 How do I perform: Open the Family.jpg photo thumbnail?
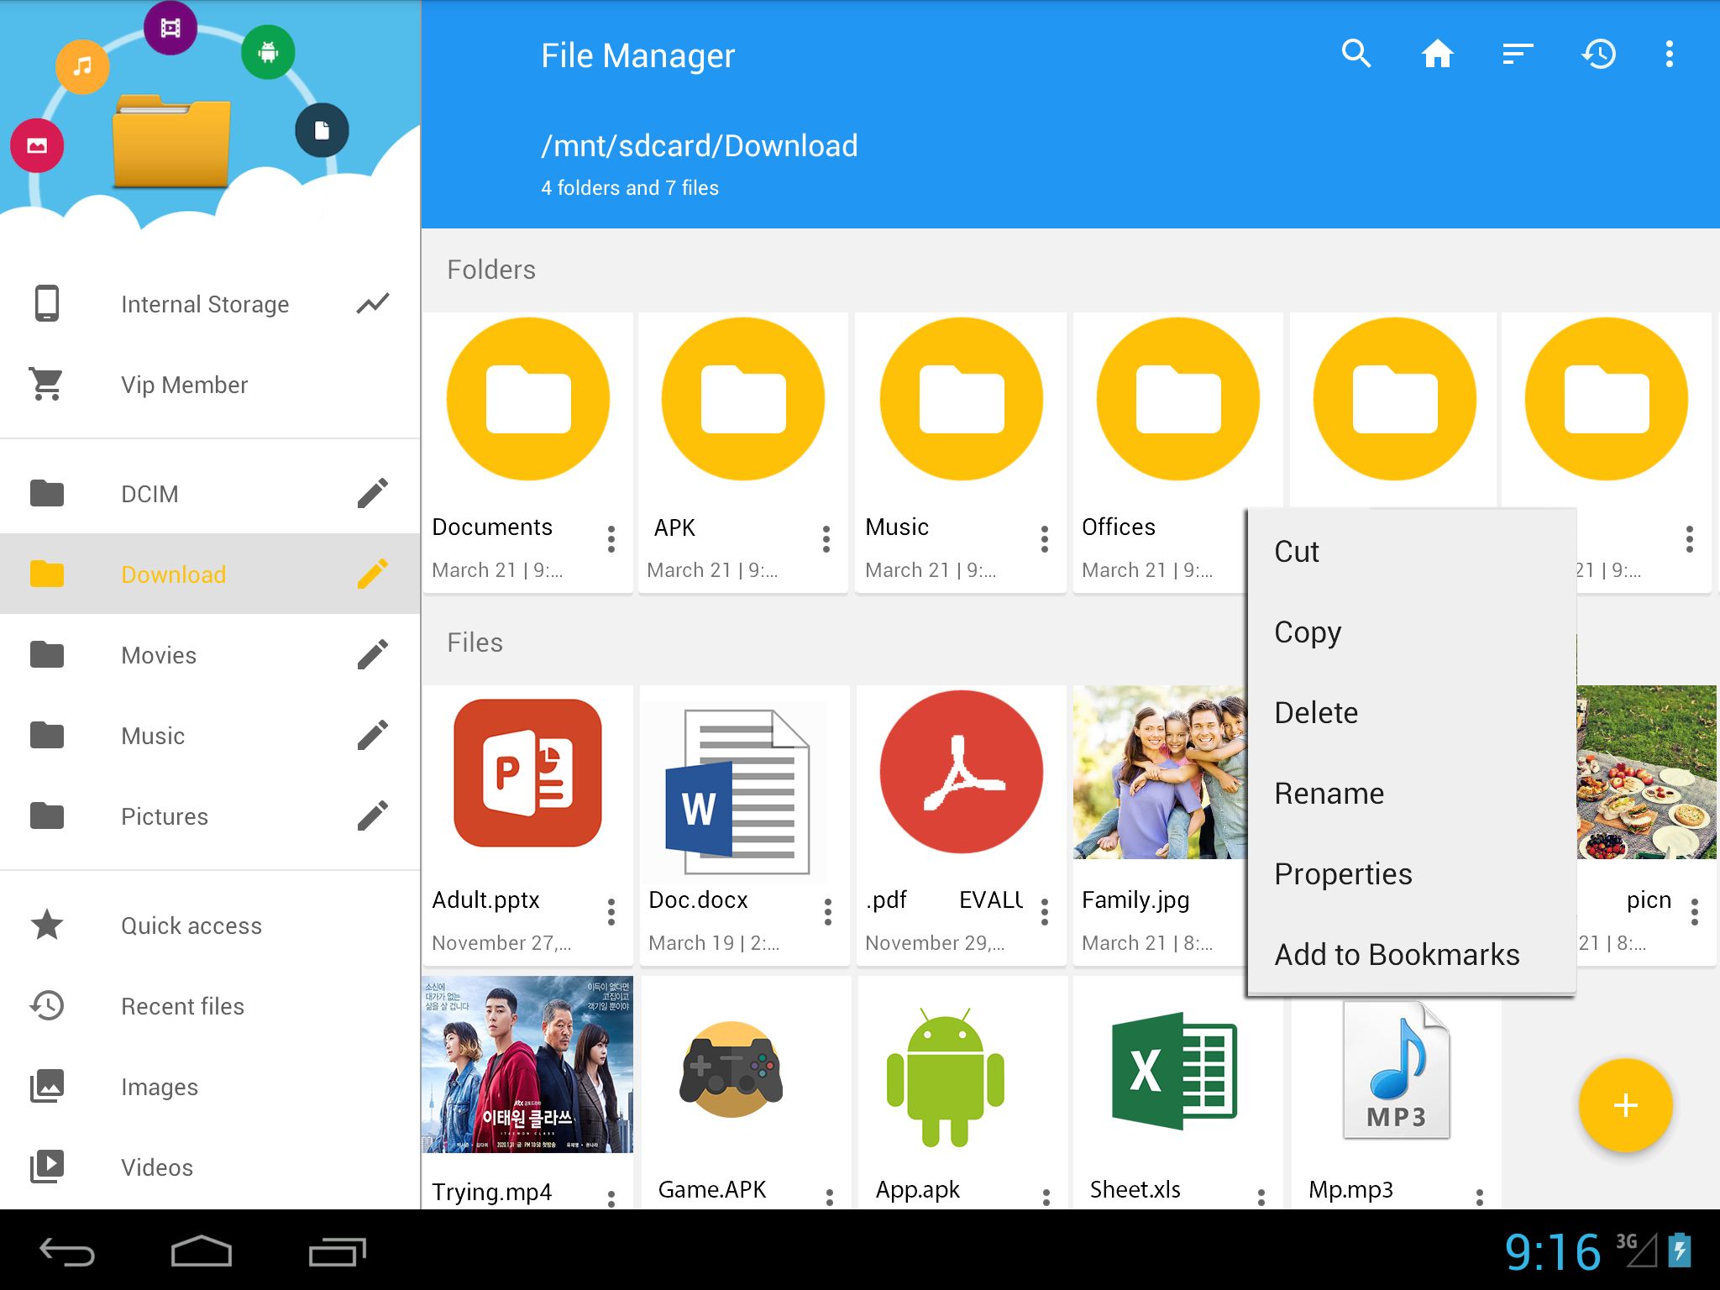1160,773
